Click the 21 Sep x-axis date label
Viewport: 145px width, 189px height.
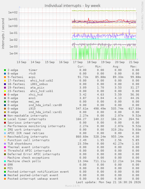[x=134, y=62]
